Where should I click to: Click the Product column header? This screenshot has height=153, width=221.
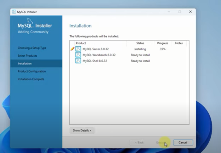81,43
